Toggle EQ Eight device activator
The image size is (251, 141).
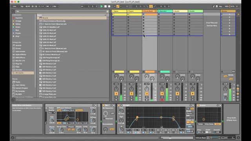pos(118,105)
